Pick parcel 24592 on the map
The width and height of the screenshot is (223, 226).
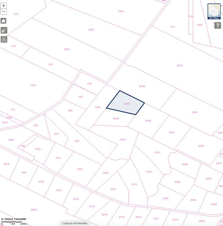tap(148, 121)
